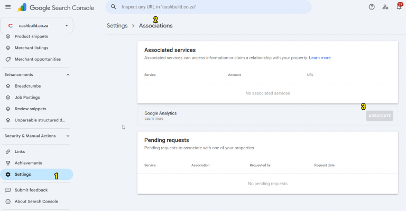This screenshot has width=406, height=211.
Task: Go to Job Postings report
Action: (x=27, y=98)
